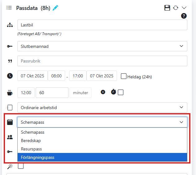Image resolution: width=196 pixels, height=175 pixels.
Task: Enable the Heldag (24h) checkbox
Action: [124, 76]
